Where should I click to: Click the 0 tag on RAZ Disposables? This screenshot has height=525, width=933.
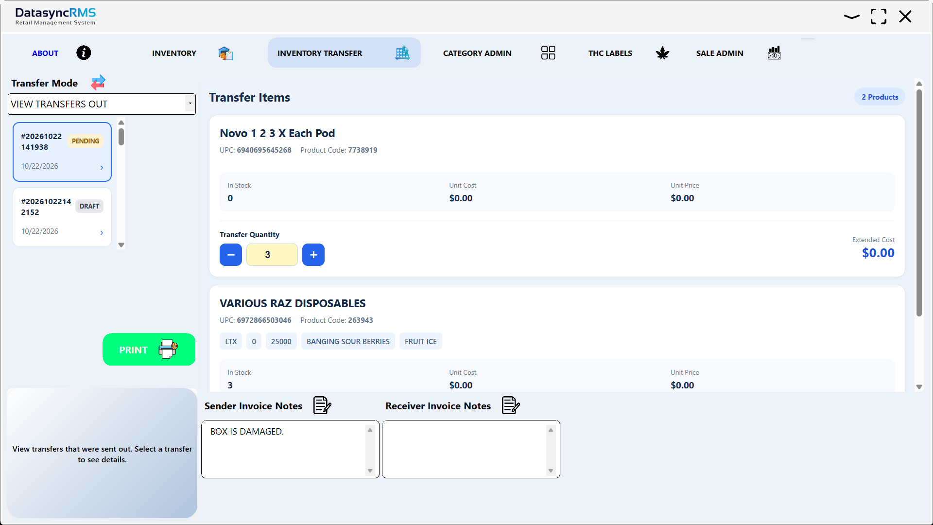tap(254, 341)
